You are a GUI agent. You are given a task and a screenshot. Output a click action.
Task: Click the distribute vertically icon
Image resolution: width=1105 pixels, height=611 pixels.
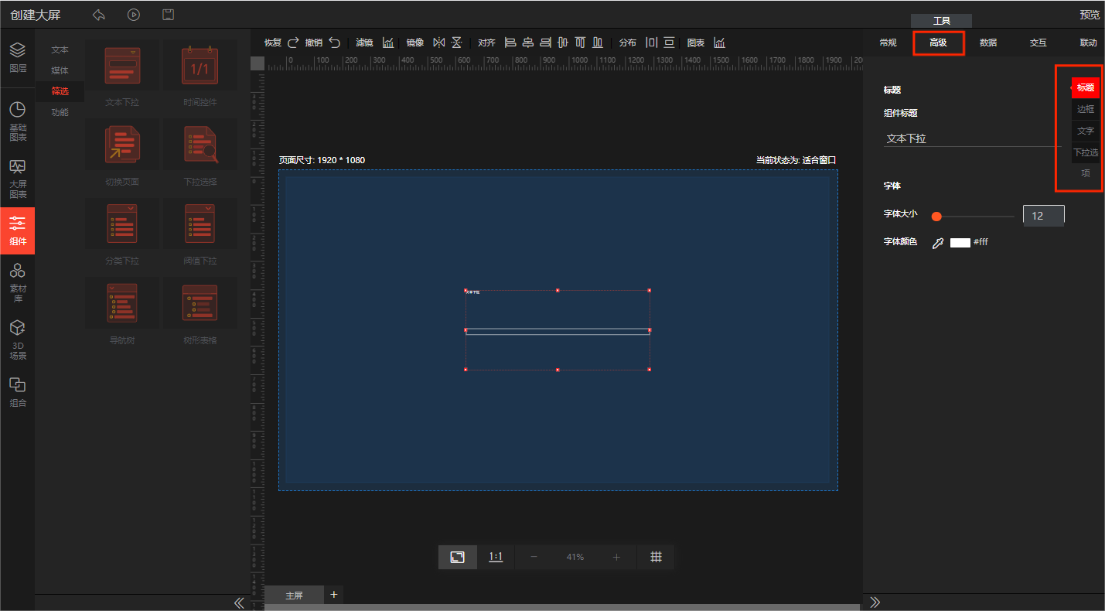[669, 43]
